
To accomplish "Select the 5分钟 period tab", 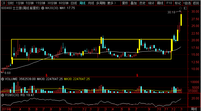I will pos(30,3).
